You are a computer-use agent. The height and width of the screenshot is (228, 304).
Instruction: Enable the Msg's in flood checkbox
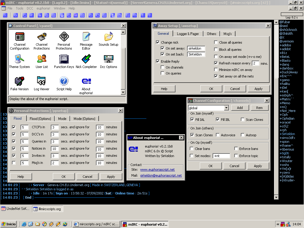14,163
